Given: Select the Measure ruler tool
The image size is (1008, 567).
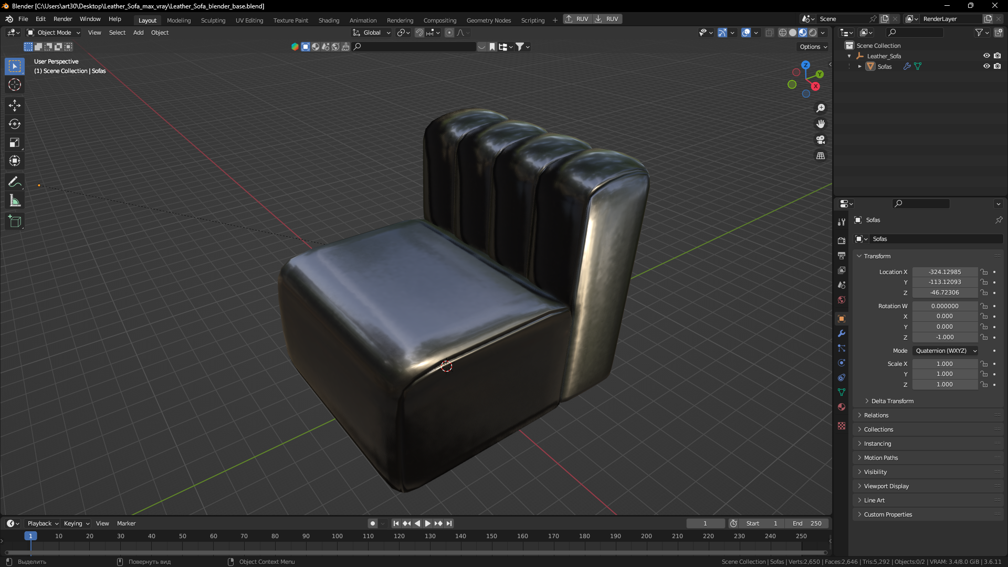Looking at the screenshot, I should click(x=15, y=201).
